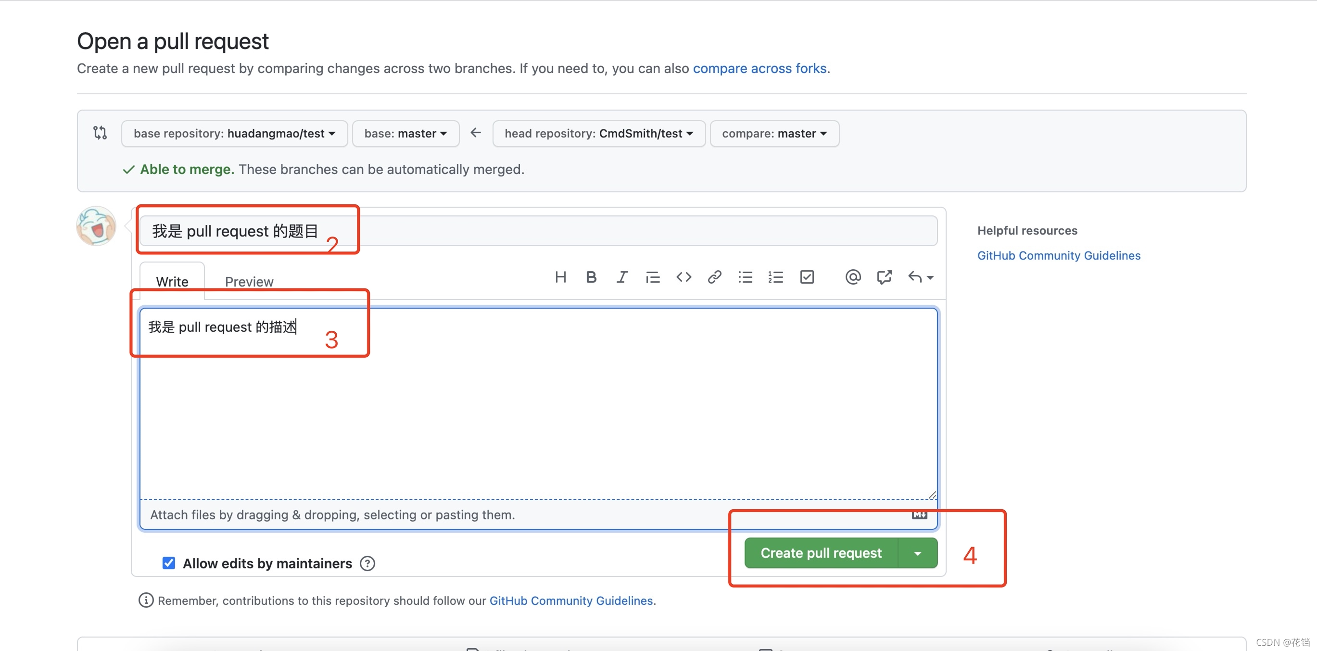Apply italic formatting icon
This screenshot has height=651, width=1317.
click(621, 277)
